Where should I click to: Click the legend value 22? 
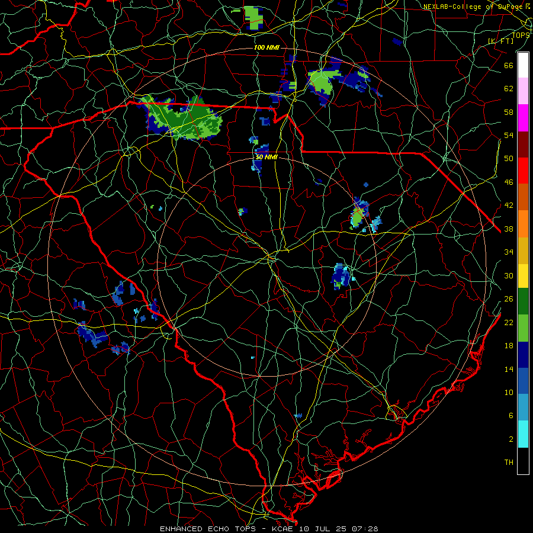(x=509, y=322)
